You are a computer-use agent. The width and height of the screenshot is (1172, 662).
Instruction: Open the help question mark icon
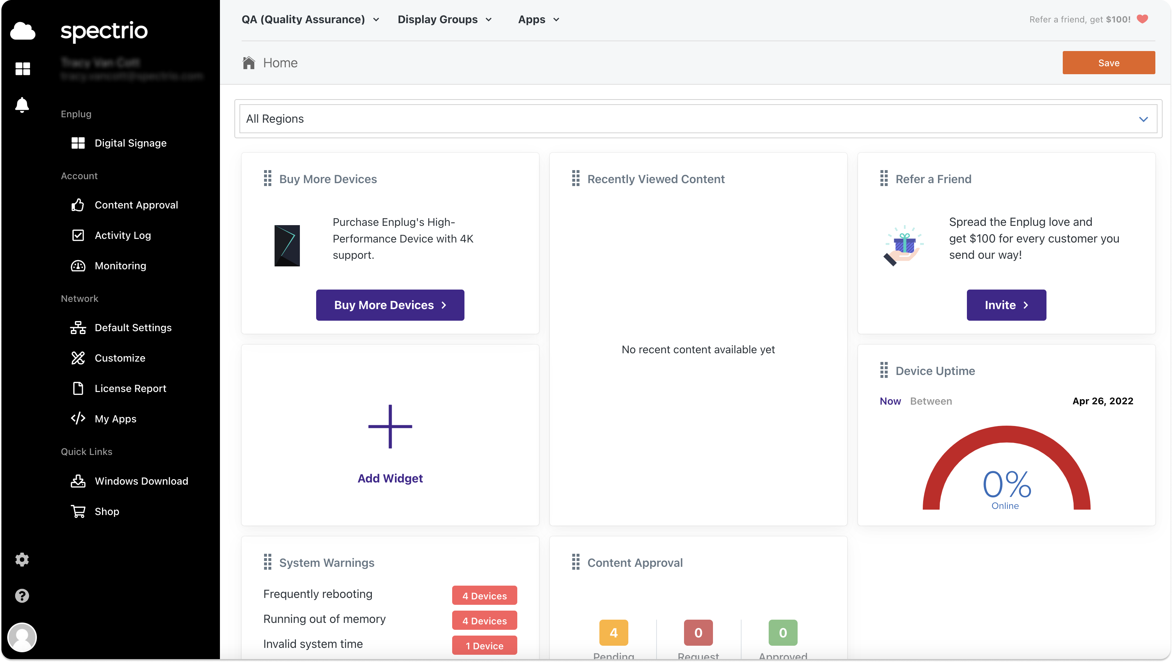(x=22, y=595)
